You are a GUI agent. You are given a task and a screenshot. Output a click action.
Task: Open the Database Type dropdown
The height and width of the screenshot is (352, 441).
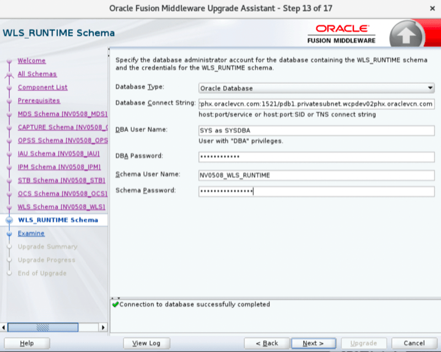(x=316, y=88)
